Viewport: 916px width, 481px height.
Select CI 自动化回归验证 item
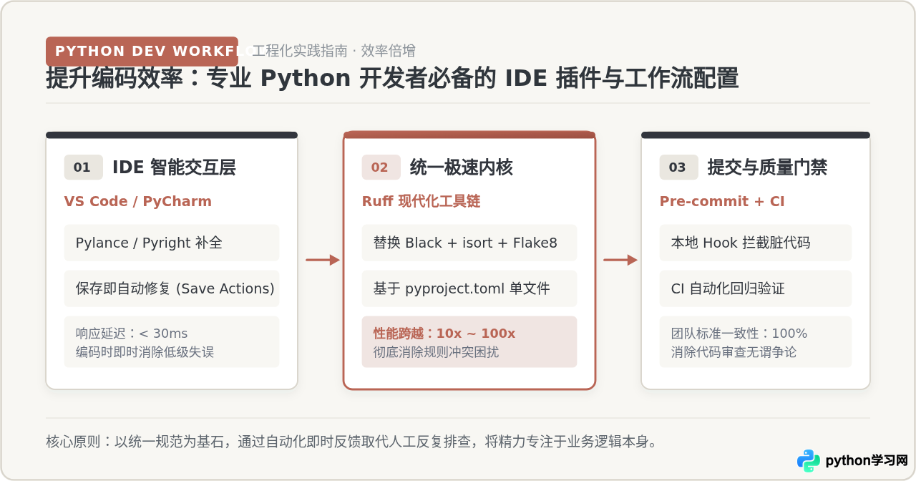point(756,288)
